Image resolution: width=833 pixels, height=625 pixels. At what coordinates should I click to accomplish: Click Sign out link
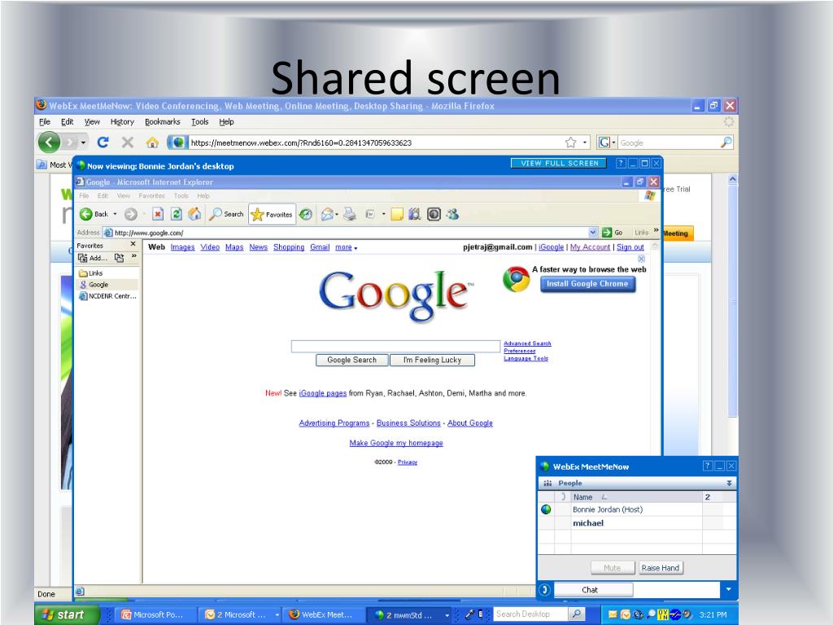(630, 247)
